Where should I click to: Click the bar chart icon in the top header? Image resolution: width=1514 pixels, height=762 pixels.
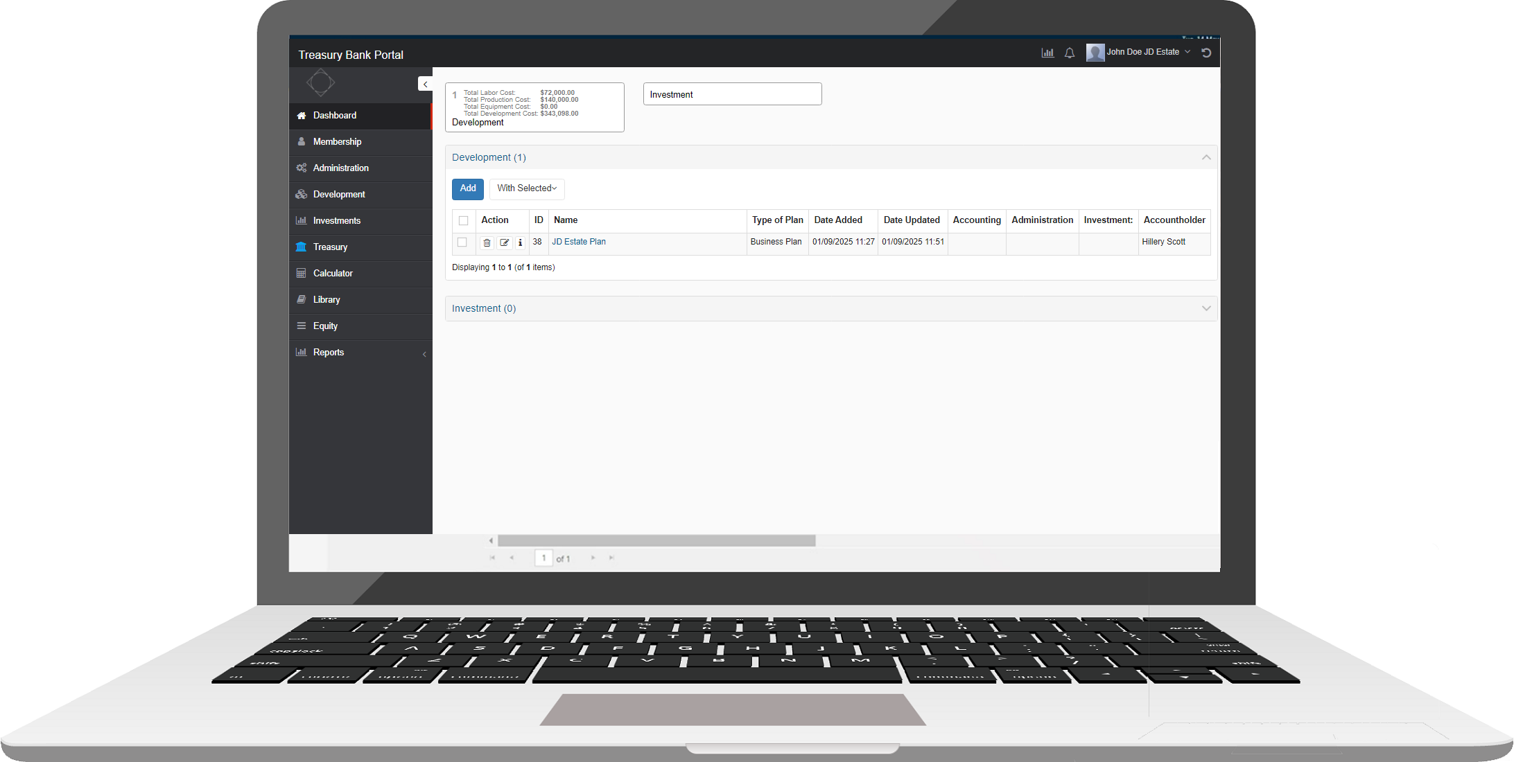click(x=1047, y=53)
